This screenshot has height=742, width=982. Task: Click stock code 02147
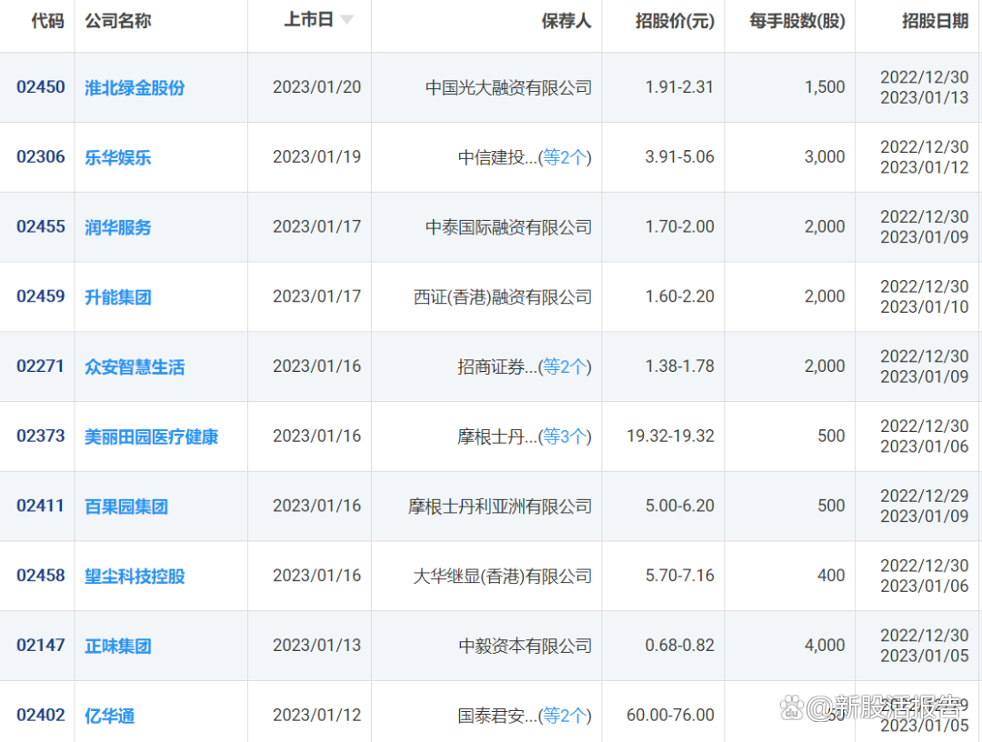(x=41, y=646)
